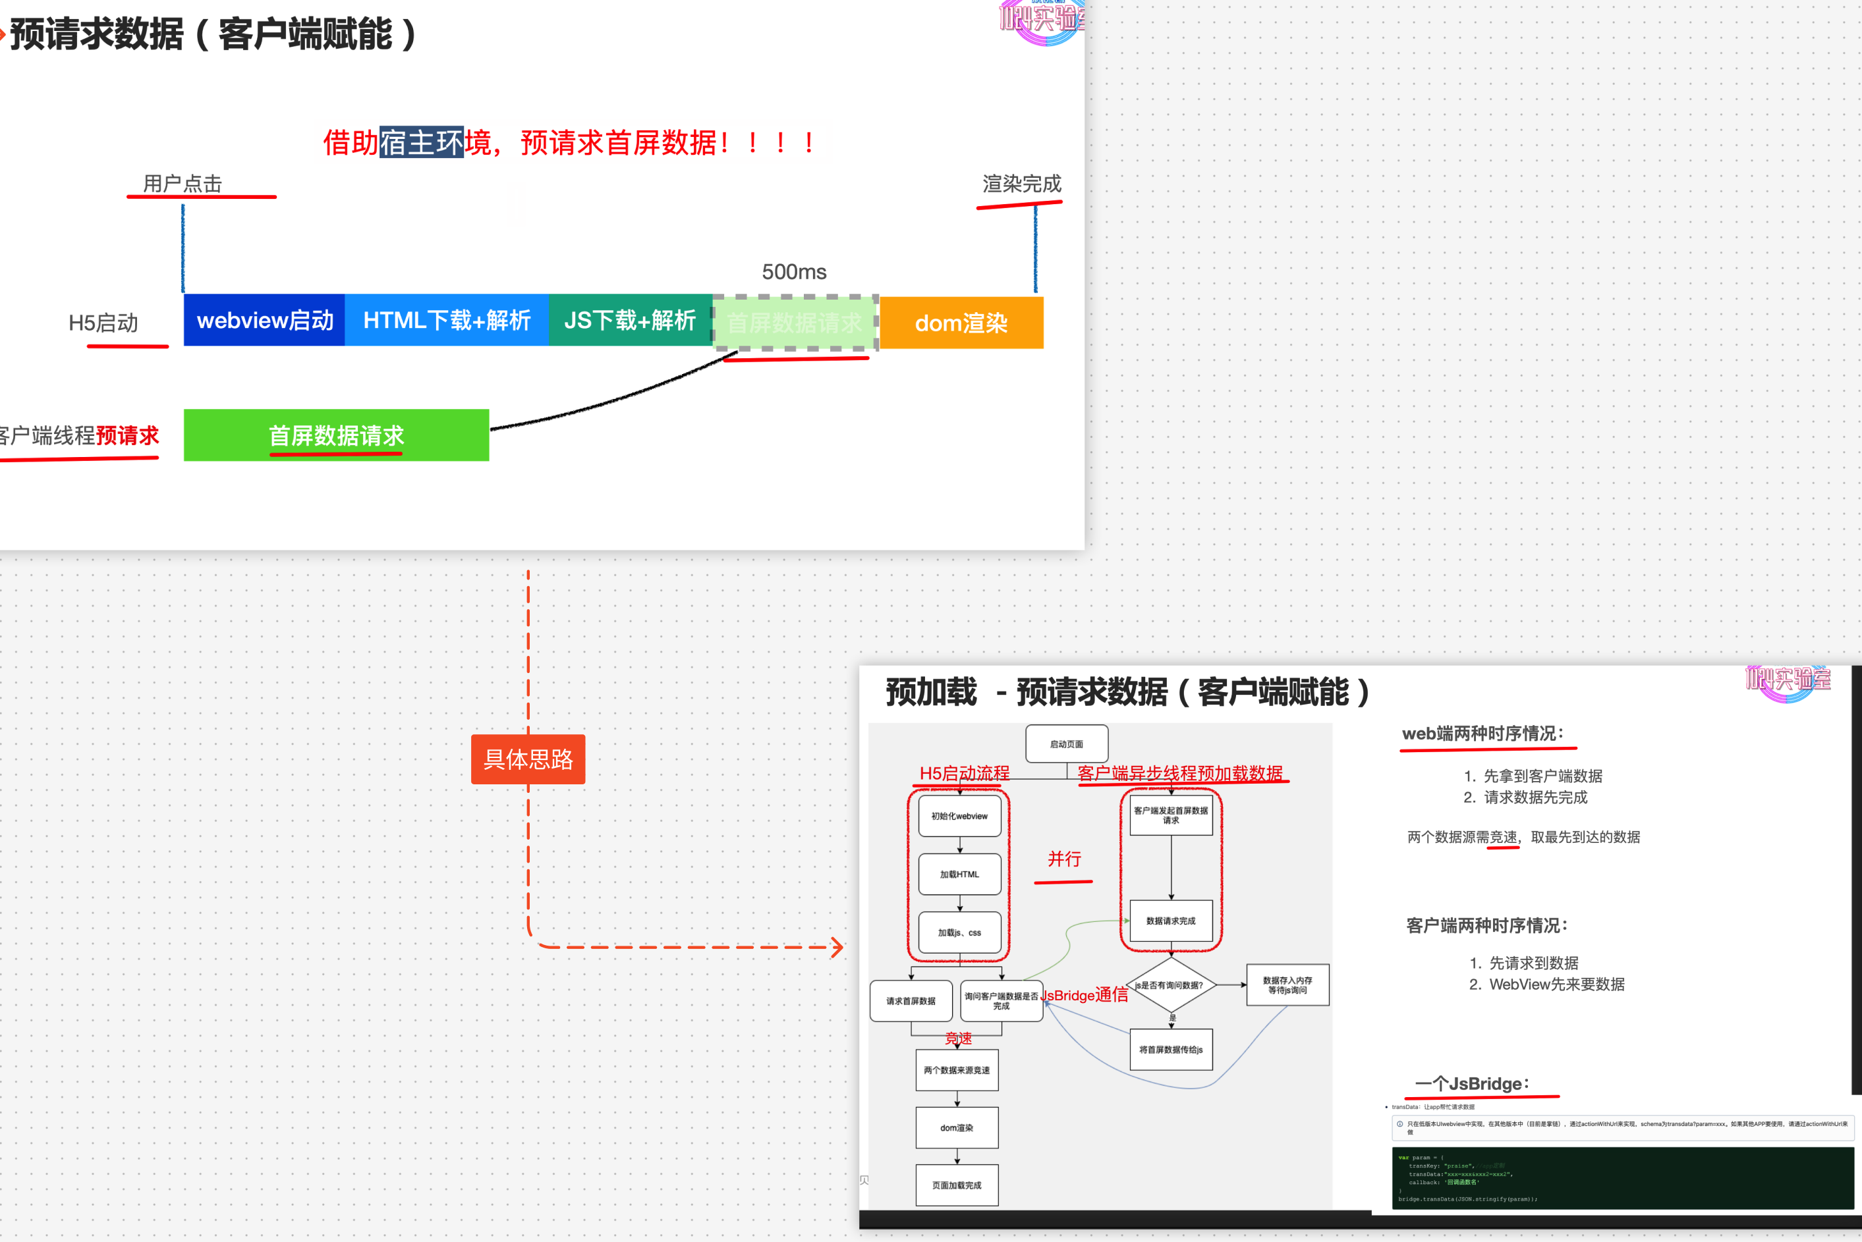The image size is (1862, 1242).
Task: Select the 'js是否有询问数据?' decision diamond
Action: [1170, 985]
